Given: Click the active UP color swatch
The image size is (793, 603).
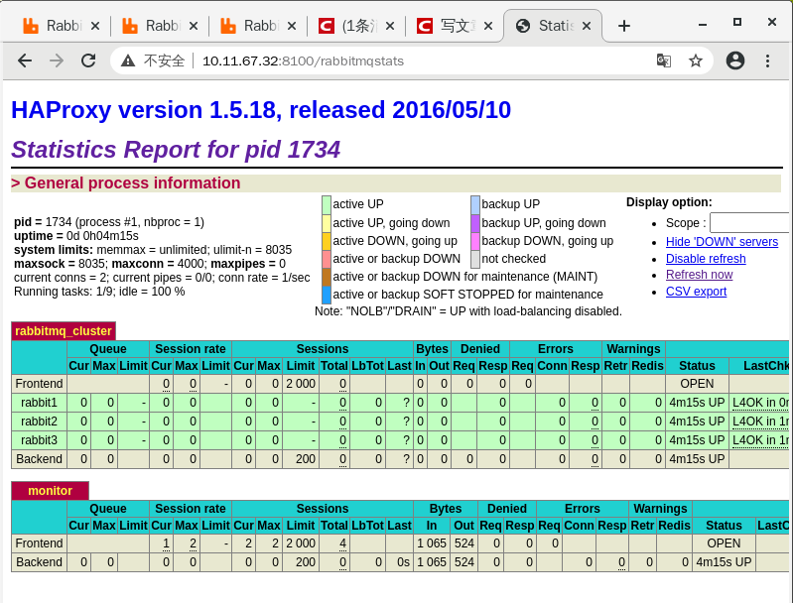Looking at the screenshot, I should (327, 204).
